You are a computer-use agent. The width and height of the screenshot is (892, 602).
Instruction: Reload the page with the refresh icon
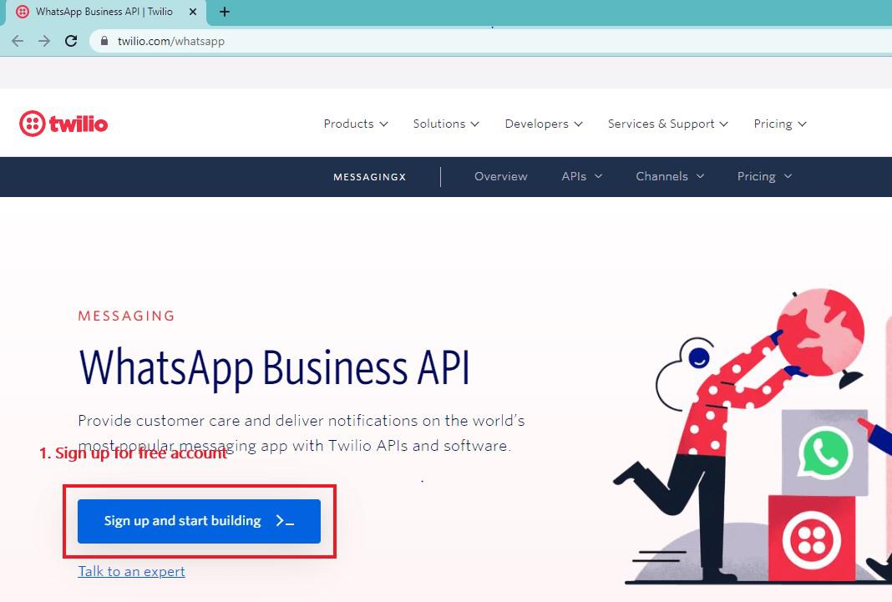pos(70,41)
